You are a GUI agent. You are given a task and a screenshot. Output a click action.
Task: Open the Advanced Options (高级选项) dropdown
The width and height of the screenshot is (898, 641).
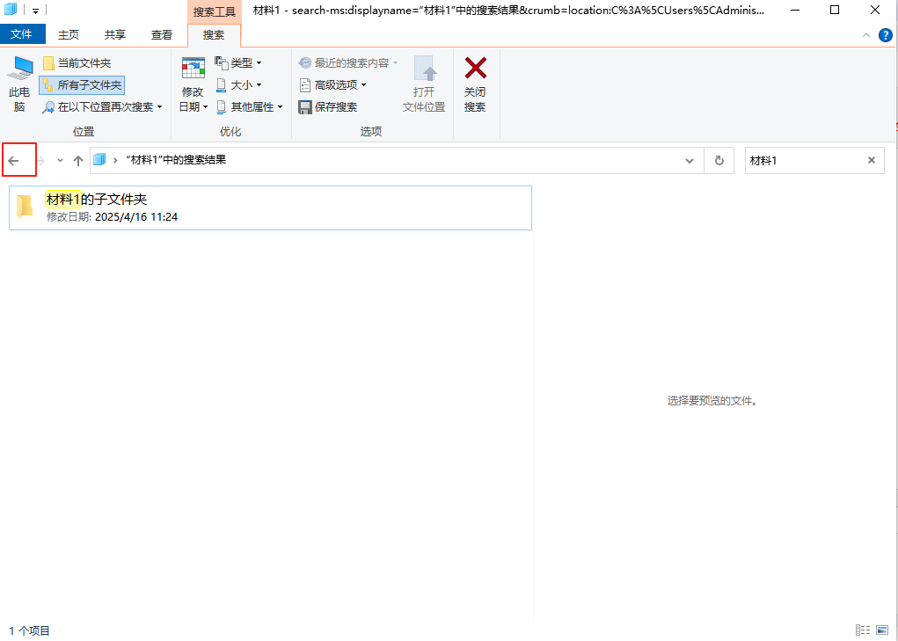[x=332, y=85]
